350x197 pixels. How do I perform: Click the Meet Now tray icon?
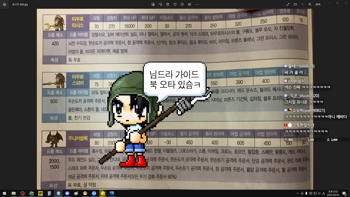coord(302,193)
